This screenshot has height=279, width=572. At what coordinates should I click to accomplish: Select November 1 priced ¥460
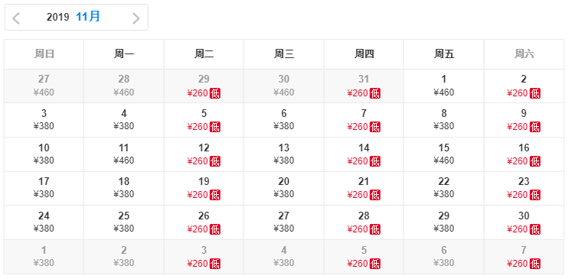point(444,86)
